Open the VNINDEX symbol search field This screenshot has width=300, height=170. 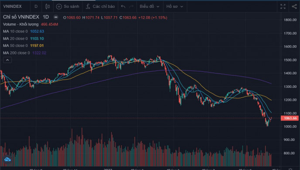click(x=13, y=7)
